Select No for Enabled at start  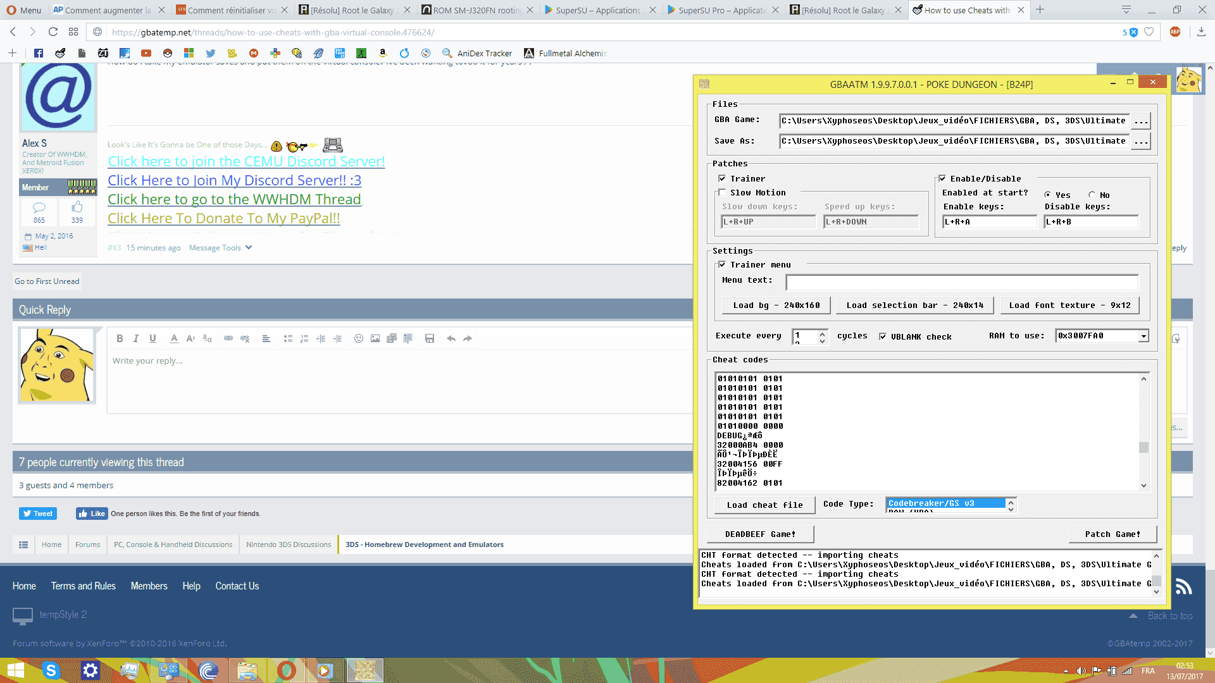(x=1092, y=195)
